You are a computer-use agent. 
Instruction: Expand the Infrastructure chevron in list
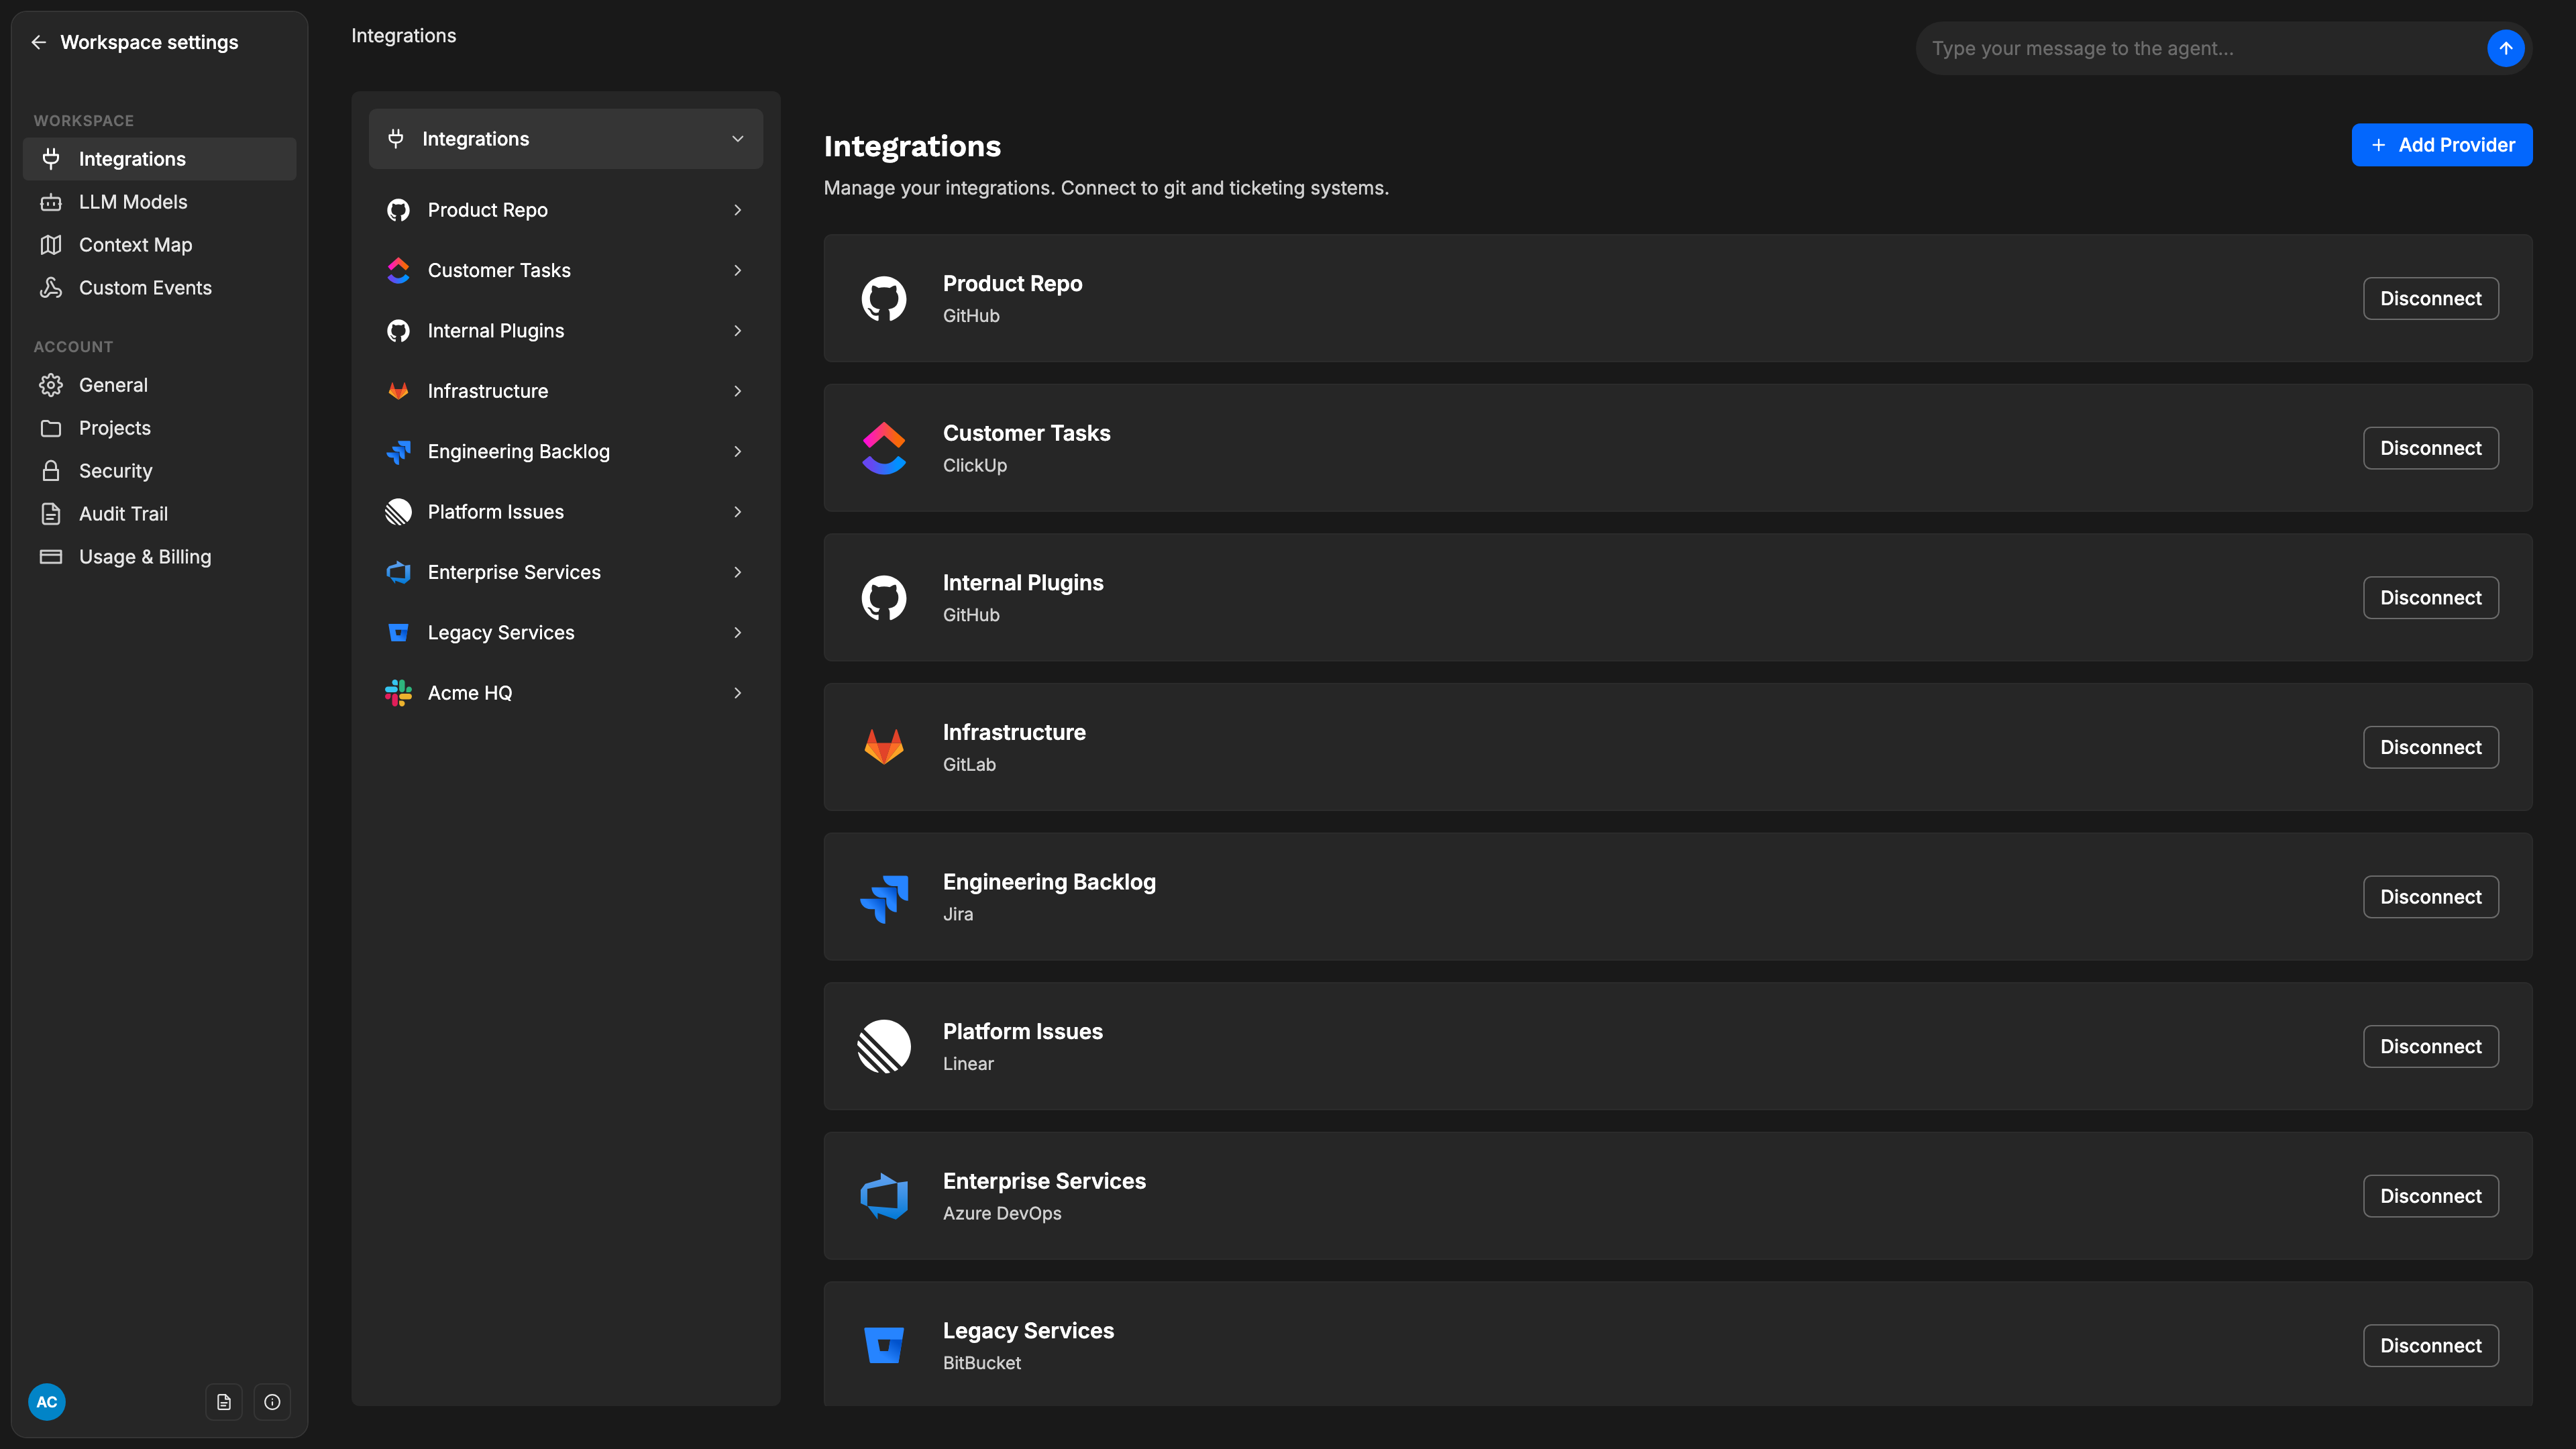pos(738,391)
